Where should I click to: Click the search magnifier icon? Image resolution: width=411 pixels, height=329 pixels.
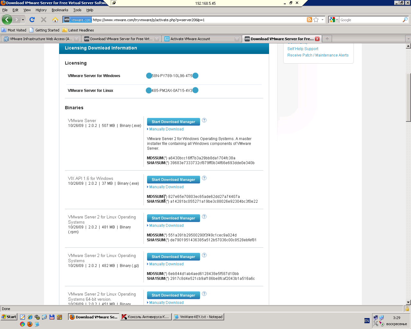(x=405, y=20)
